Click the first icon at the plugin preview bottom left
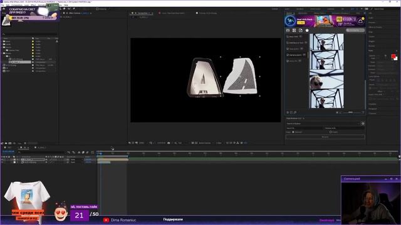Viewport: 401px width, 225px height. tap(288, 112)
